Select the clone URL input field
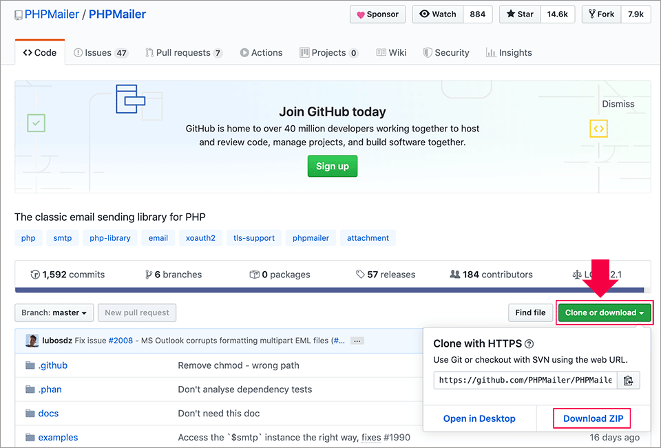The height and width of the screenshot is (448, 661). [x=525, y=380]
